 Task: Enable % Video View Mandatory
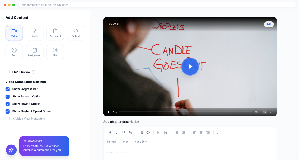[x=8, y=119]
